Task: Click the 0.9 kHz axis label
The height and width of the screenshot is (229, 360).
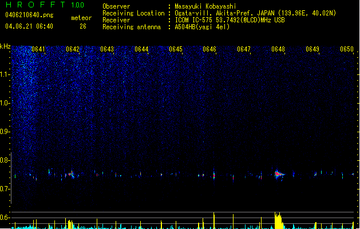Action: point(5,132)
